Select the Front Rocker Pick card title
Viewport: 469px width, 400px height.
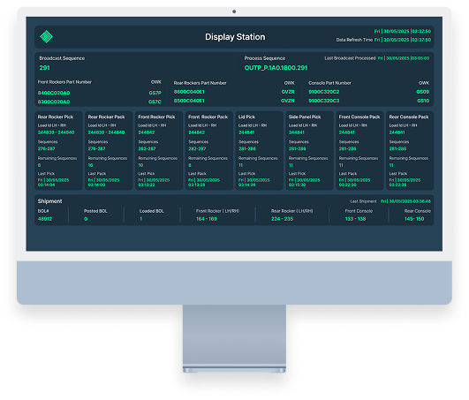tap(156, 117)
